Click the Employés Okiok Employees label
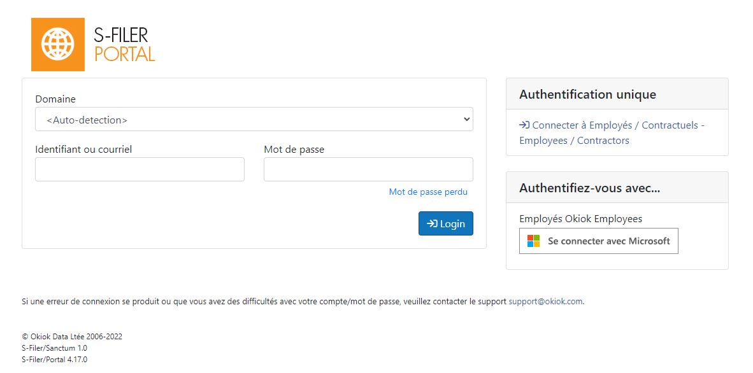Viewport: 753px width, 373px height. coord(580,219)
